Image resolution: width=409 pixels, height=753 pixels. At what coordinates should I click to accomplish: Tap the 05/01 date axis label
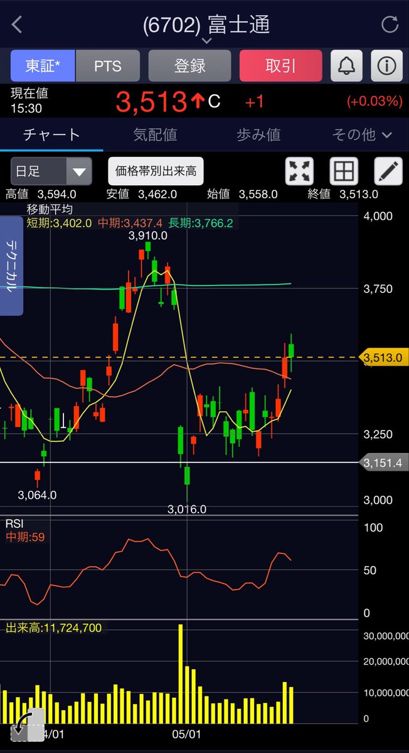pyautogui.click(x=186, y=734)
